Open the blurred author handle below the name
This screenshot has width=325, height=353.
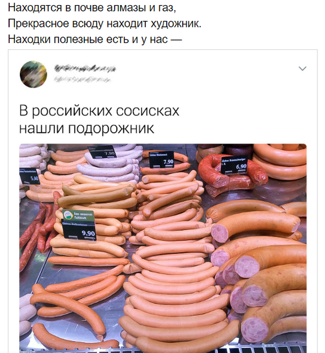pos(82,79)
